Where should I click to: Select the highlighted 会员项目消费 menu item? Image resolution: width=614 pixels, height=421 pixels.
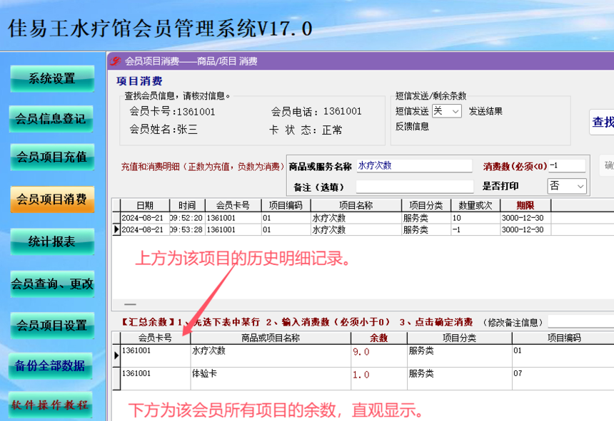(52, 199)
